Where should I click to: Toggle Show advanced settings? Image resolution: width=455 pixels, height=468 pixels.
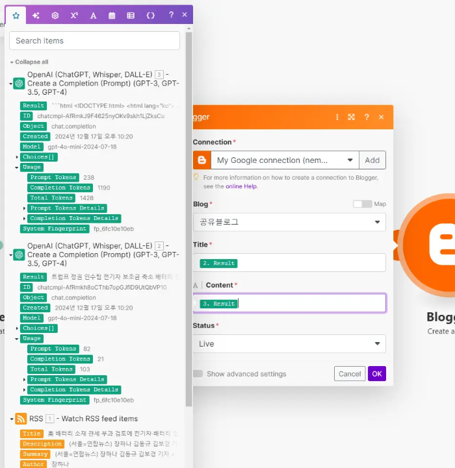click(198, 374)
